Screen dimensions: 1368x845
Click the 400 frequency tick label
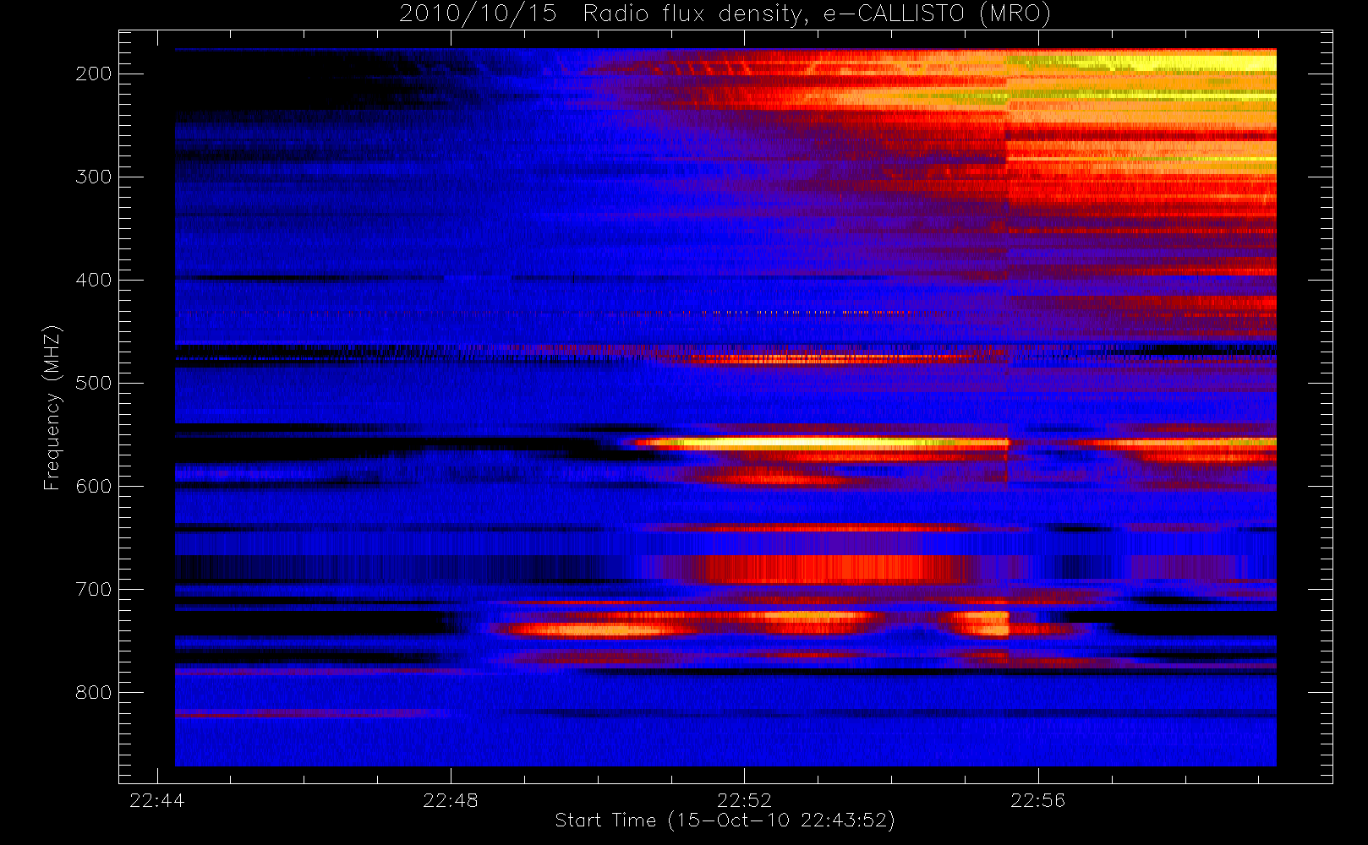pyautogui.click(x=94, y=280)
